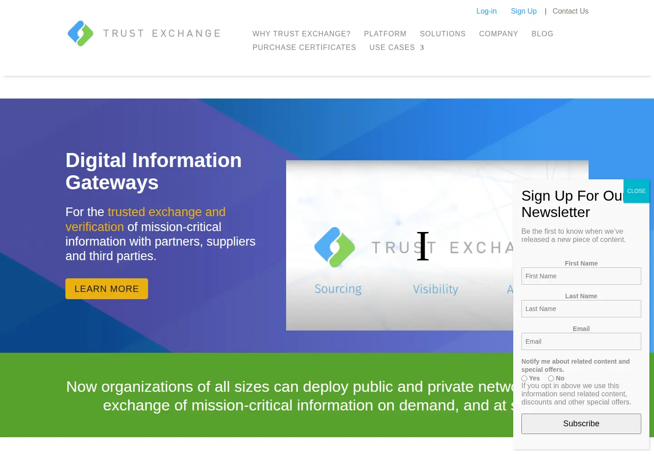Click 'Be the first to know' description text
Image resolution: width=654 pixels, height=454 pixels.
(x=574, y=235)
